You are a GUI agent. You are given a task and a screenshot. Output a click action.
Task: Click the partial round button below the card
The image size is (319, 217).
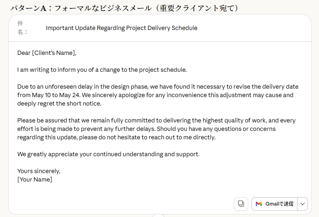[158, 215]
